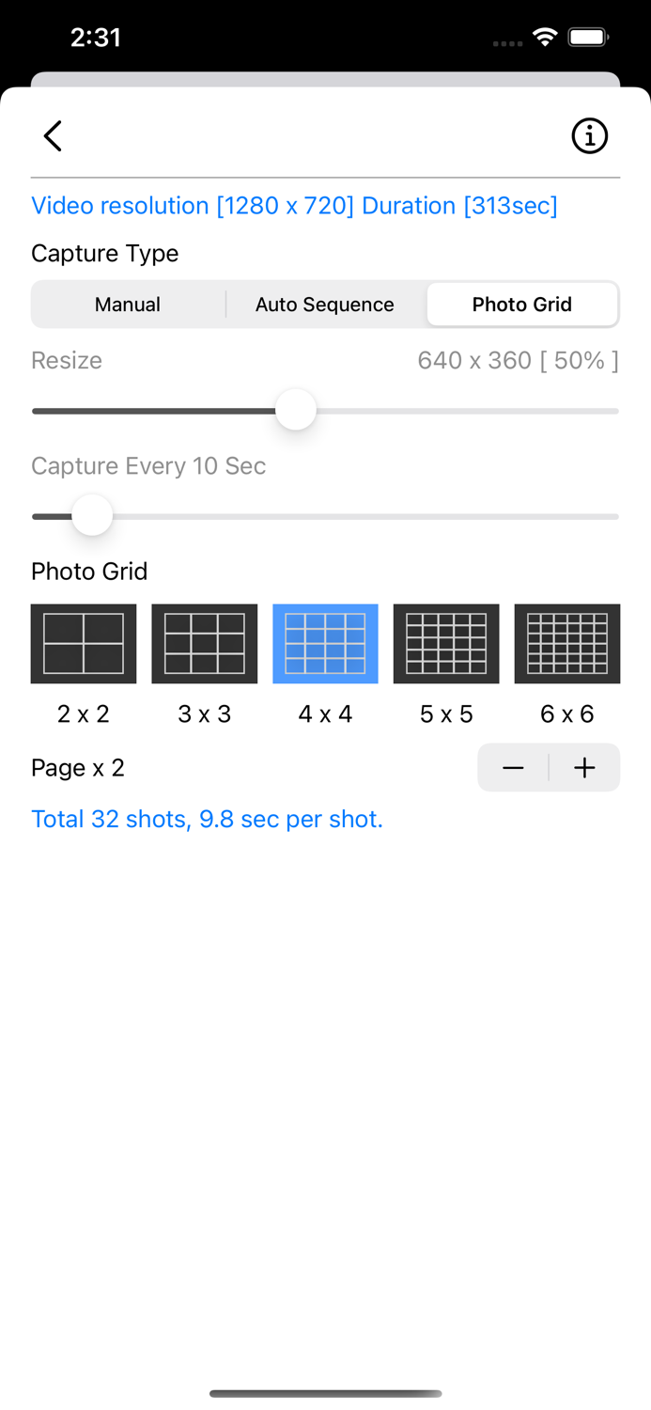The height and width of the screenshot is (1410, 651).
Task: Select the 6 x 6 photo grid layout
Action: [567, 643]
